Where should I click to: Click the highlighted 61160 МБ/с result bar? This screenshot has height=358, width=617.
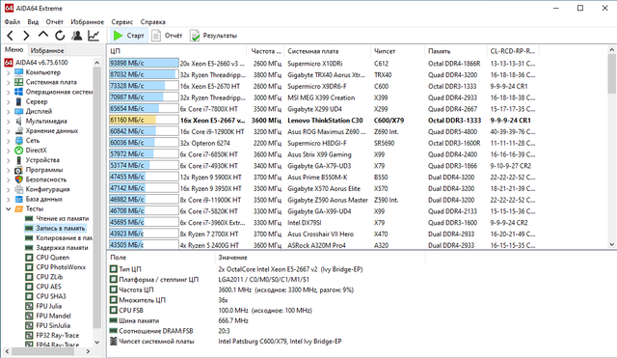[x=144, y=120]
